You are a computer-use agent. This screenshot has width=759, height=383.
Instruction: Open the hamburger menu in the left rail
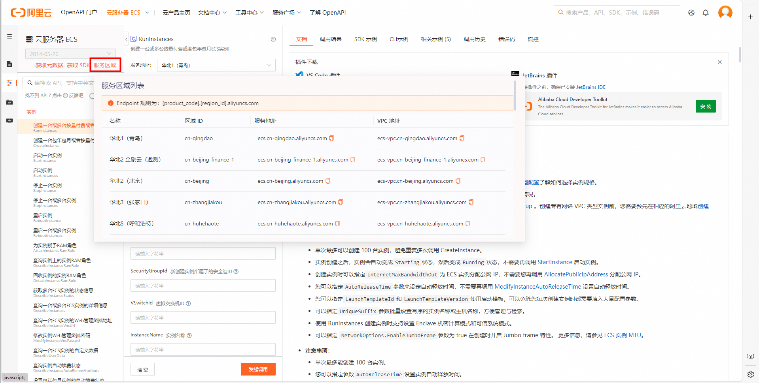point(9,36)
